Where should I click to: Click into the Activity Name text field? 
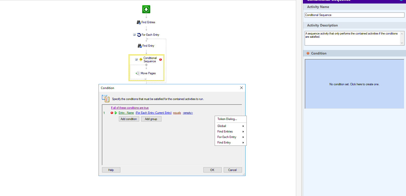click(354, 15)
